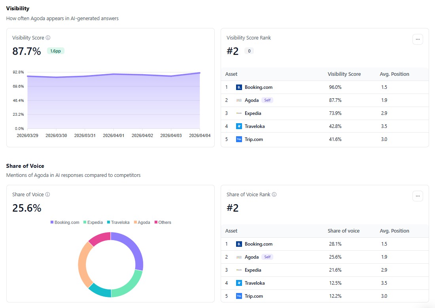
Task: Click Trip.com logo in Share of Voice table
Action: point(239,296)
